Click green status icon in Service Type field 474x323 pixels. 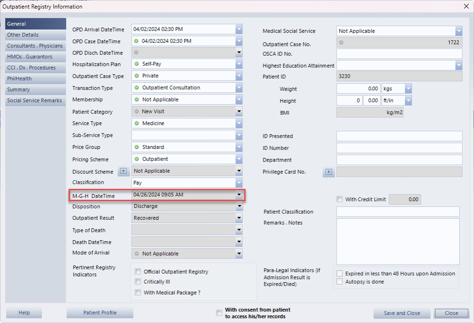[137, 124]
